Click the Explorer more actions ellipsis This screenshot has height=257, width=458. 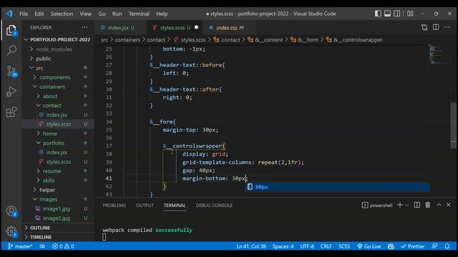84,27
